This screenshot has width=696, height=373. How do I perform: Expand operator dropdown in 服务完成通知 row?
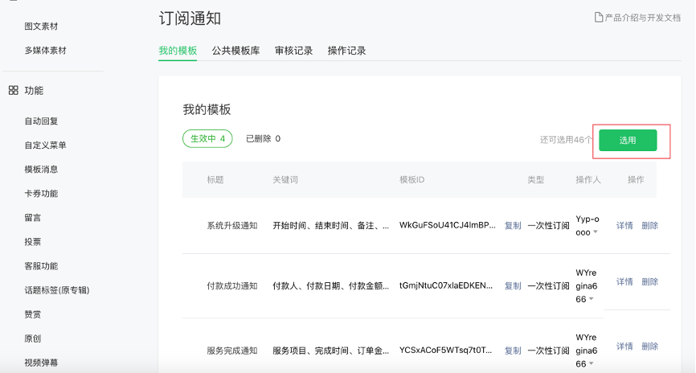coord(592,364)
